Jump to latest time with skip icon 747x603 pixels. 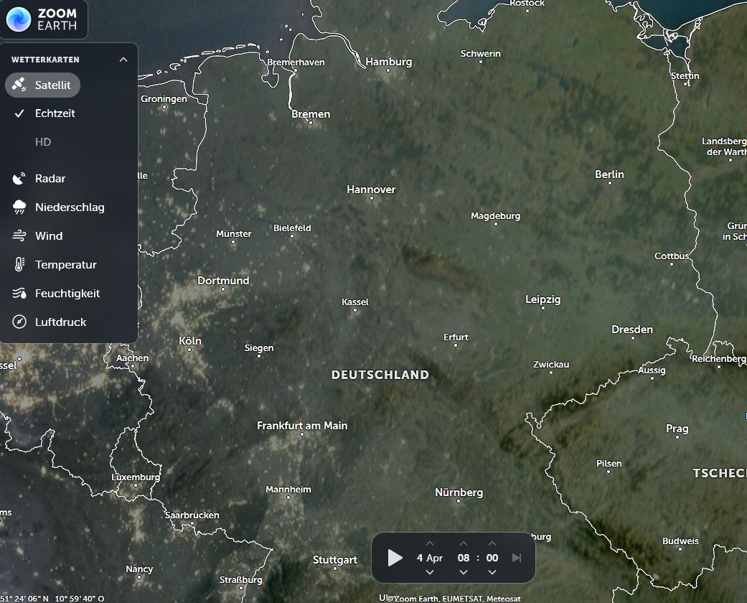516,558
